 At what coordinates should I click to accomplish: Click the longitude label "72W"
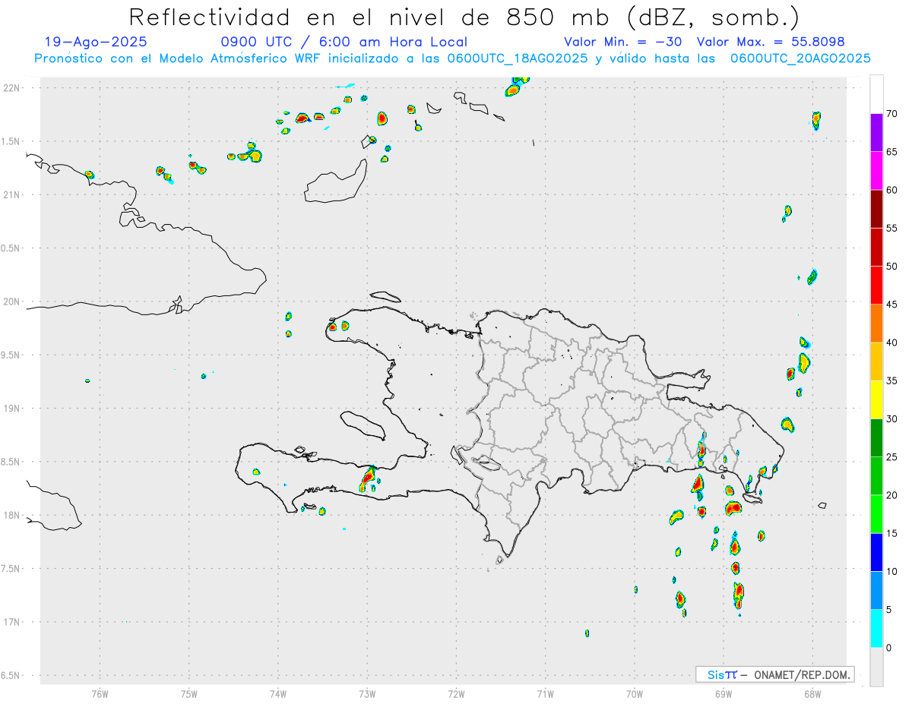(x=456, y=693)
